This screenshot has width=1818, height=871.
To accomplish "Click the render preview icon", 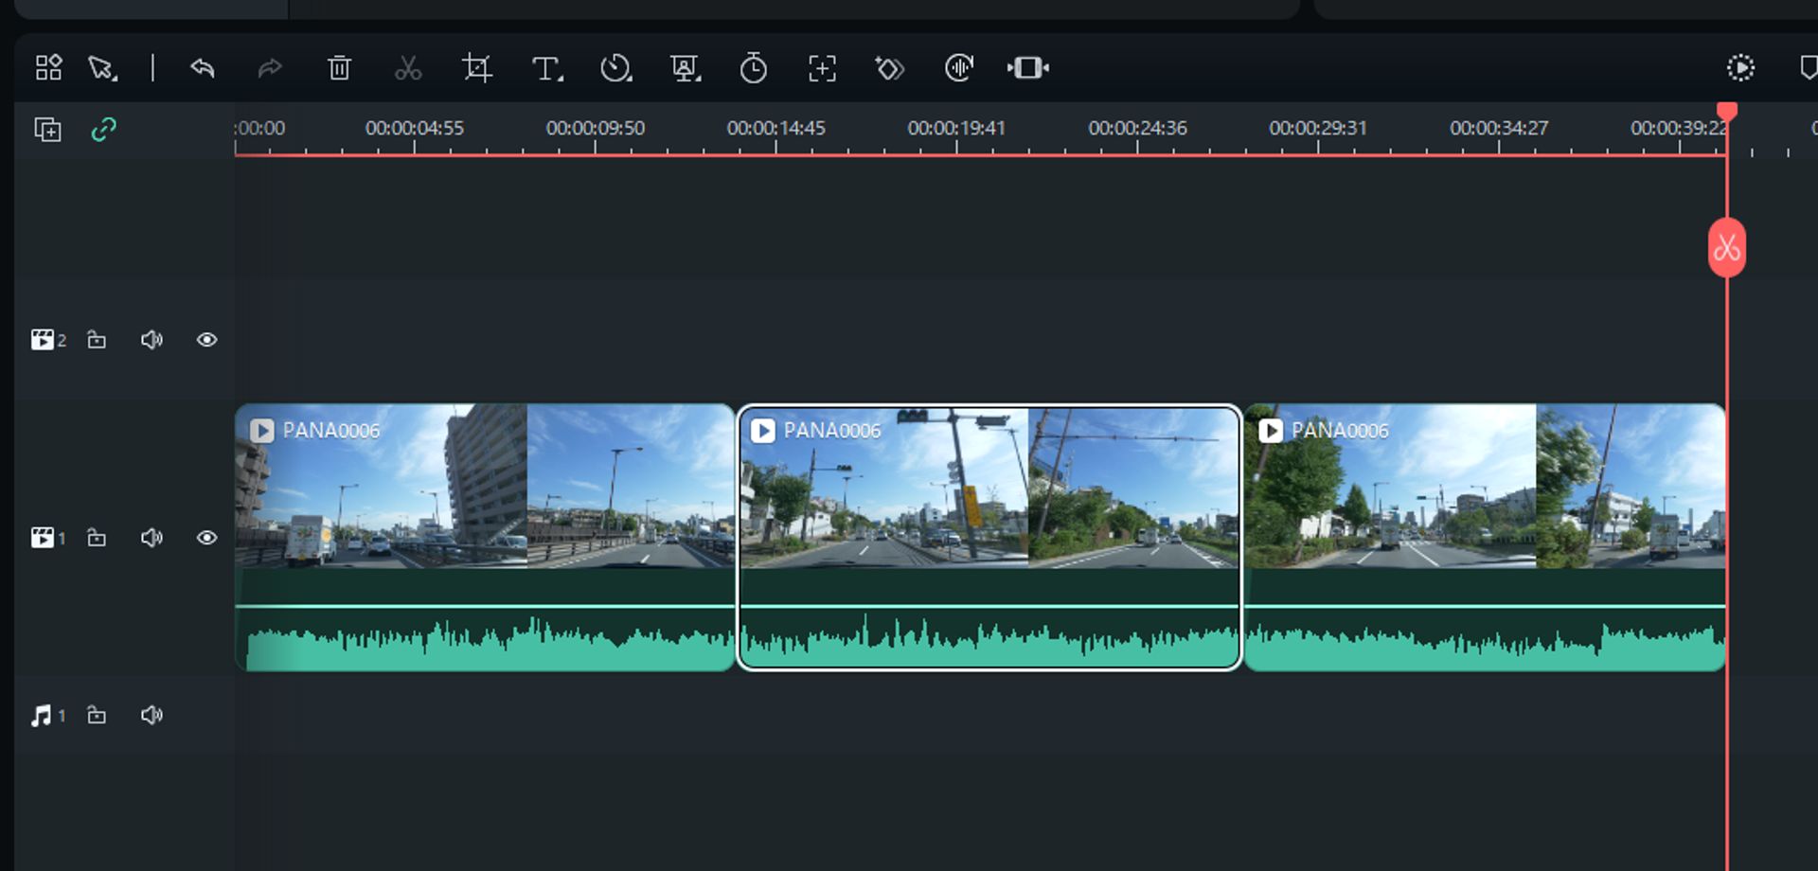I will click(1740, 68).
